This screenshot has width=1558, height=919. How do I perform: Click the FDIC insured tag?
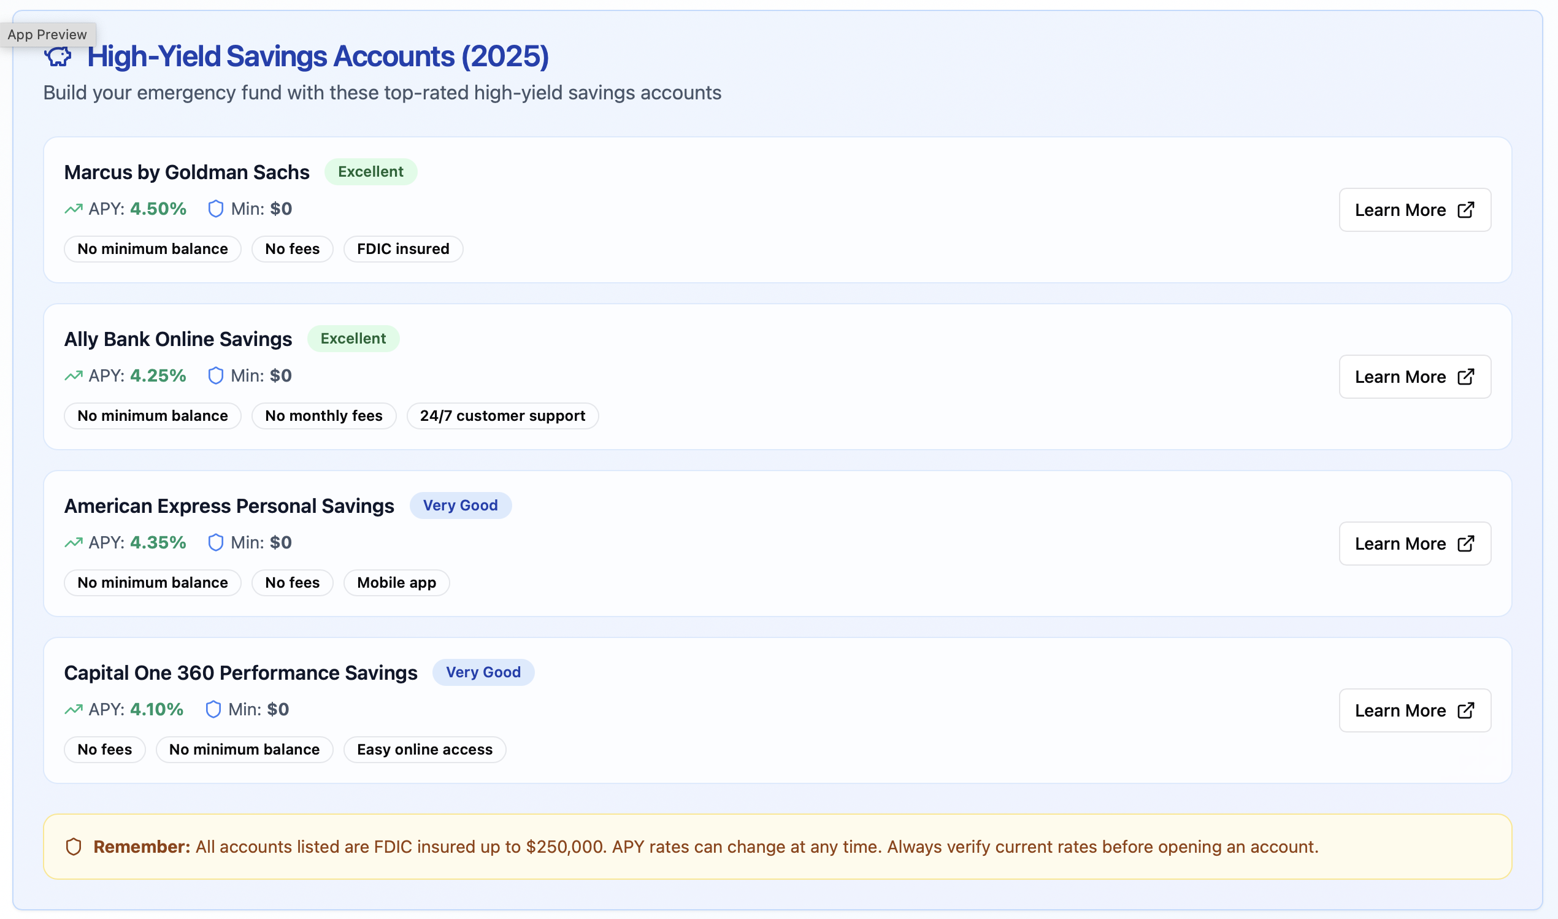(x=403, y=249)
